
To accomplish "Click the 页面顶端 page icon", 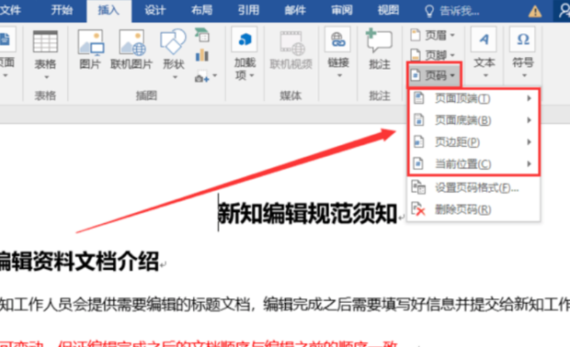I will click(x=419, y=98).
